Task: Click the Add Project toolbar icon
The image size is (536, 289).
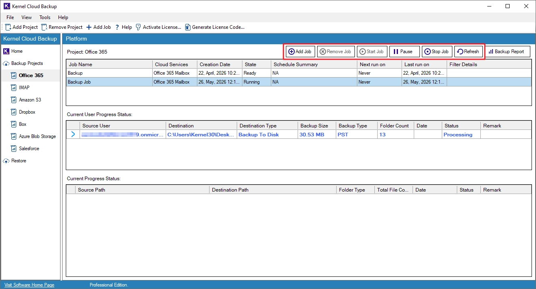Action: click(x=8, y=27)
